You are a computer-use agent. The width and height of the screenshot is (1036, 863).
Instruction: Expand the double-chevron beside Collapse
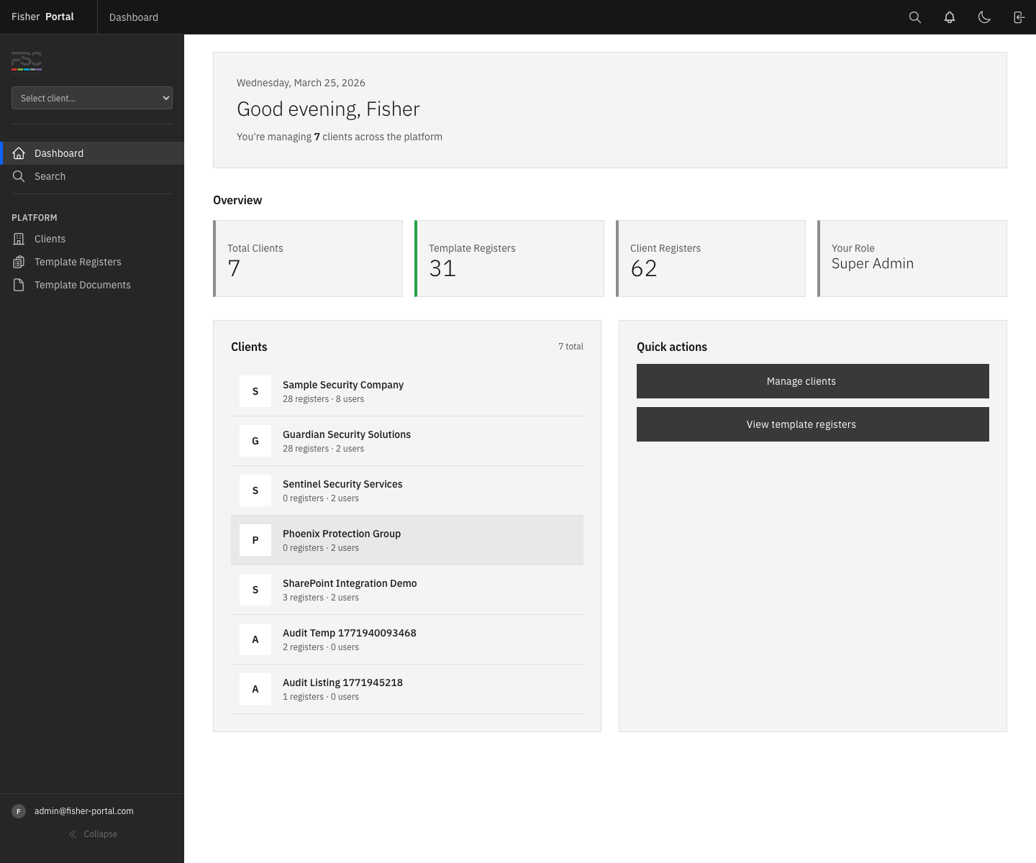71,834
